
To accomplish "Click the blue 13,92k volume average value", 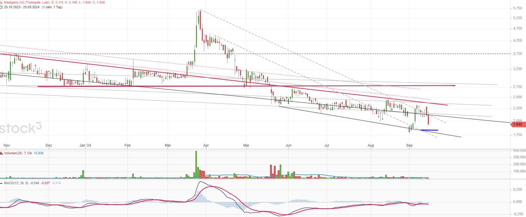I will (38, 153).
